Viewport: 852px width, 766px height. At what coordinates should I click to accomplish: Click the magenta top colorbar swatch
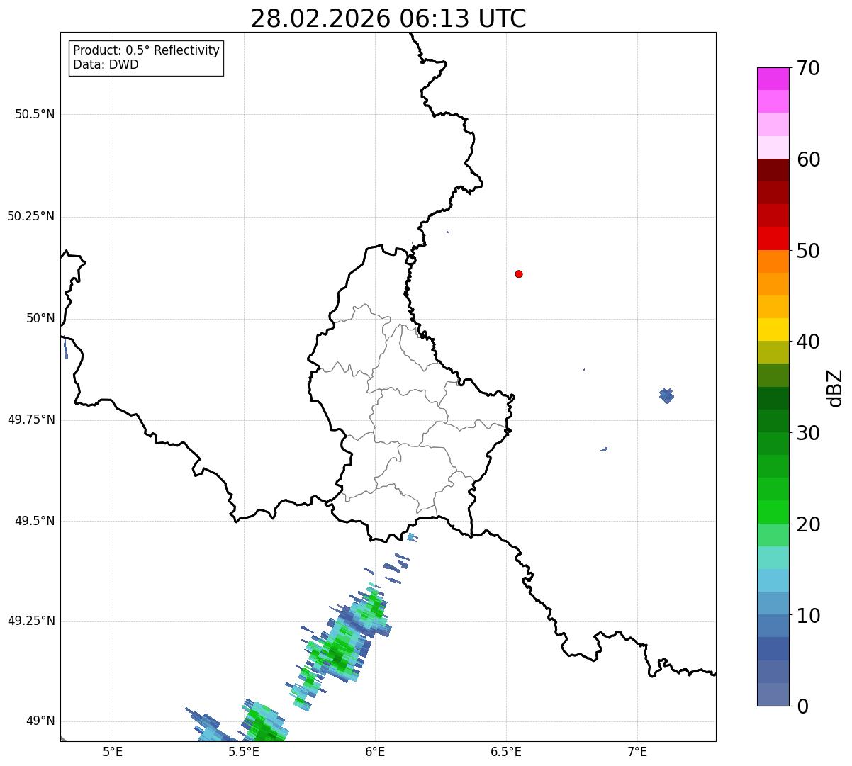coord(773,79)
